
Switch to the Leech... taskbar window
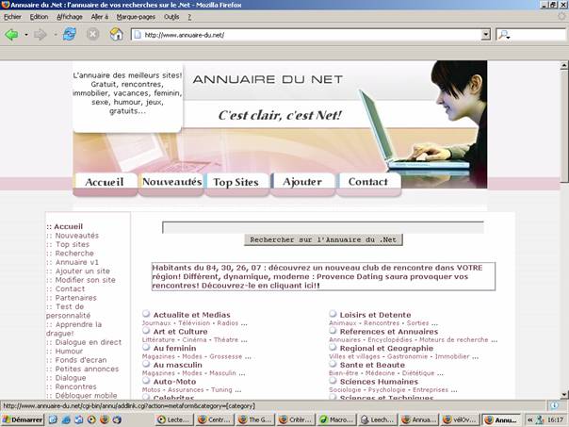tap(378, 419)
